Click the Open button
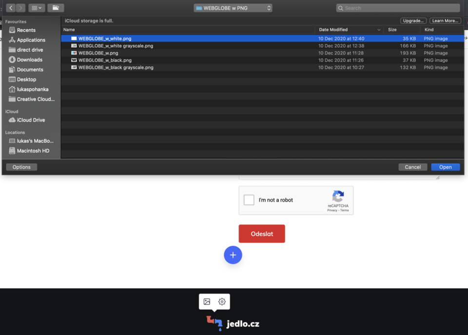 click(445, 167)
